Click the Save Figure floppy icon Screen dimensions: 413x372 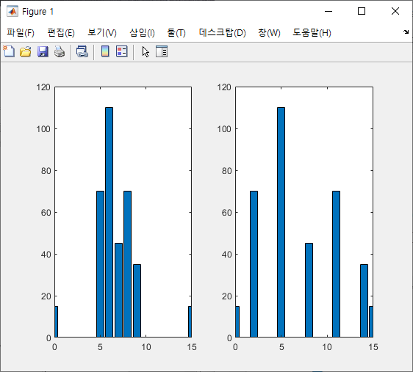pos(43,51)
